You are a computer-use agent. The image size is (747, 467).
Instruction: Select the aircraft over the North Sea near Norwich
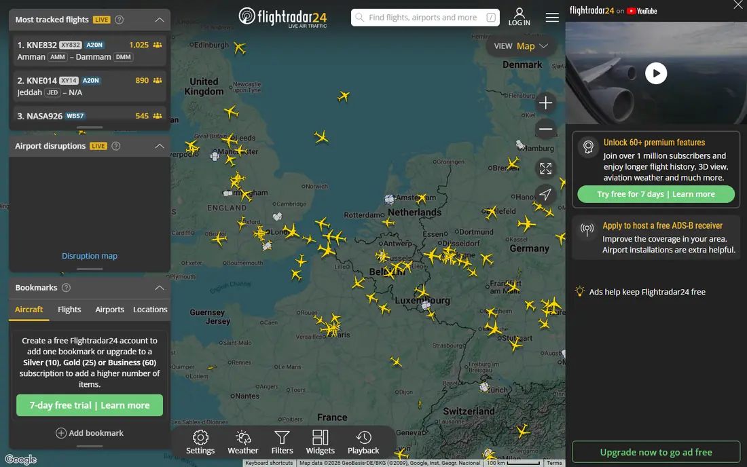(321, 137)
